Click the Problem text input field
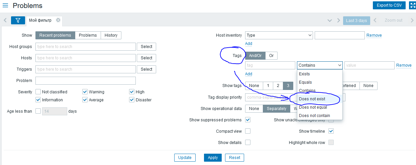The height and width of the screenshot is (165, 416). coord(86,81)
